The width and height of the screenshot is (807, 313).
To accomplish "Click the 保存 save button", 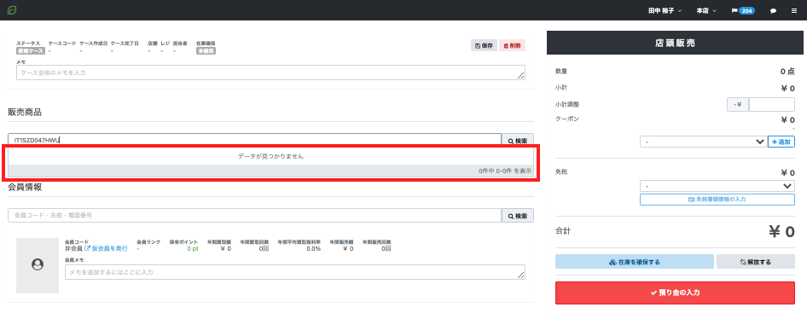I will (x=484, y=45).
